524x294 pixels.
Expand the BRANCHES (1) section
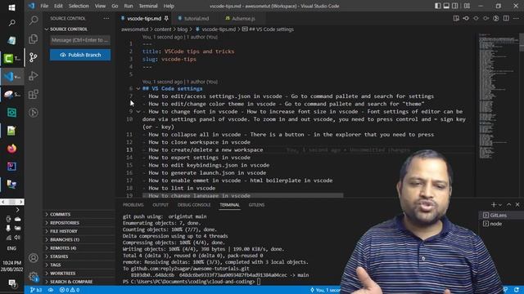[79, 239]
